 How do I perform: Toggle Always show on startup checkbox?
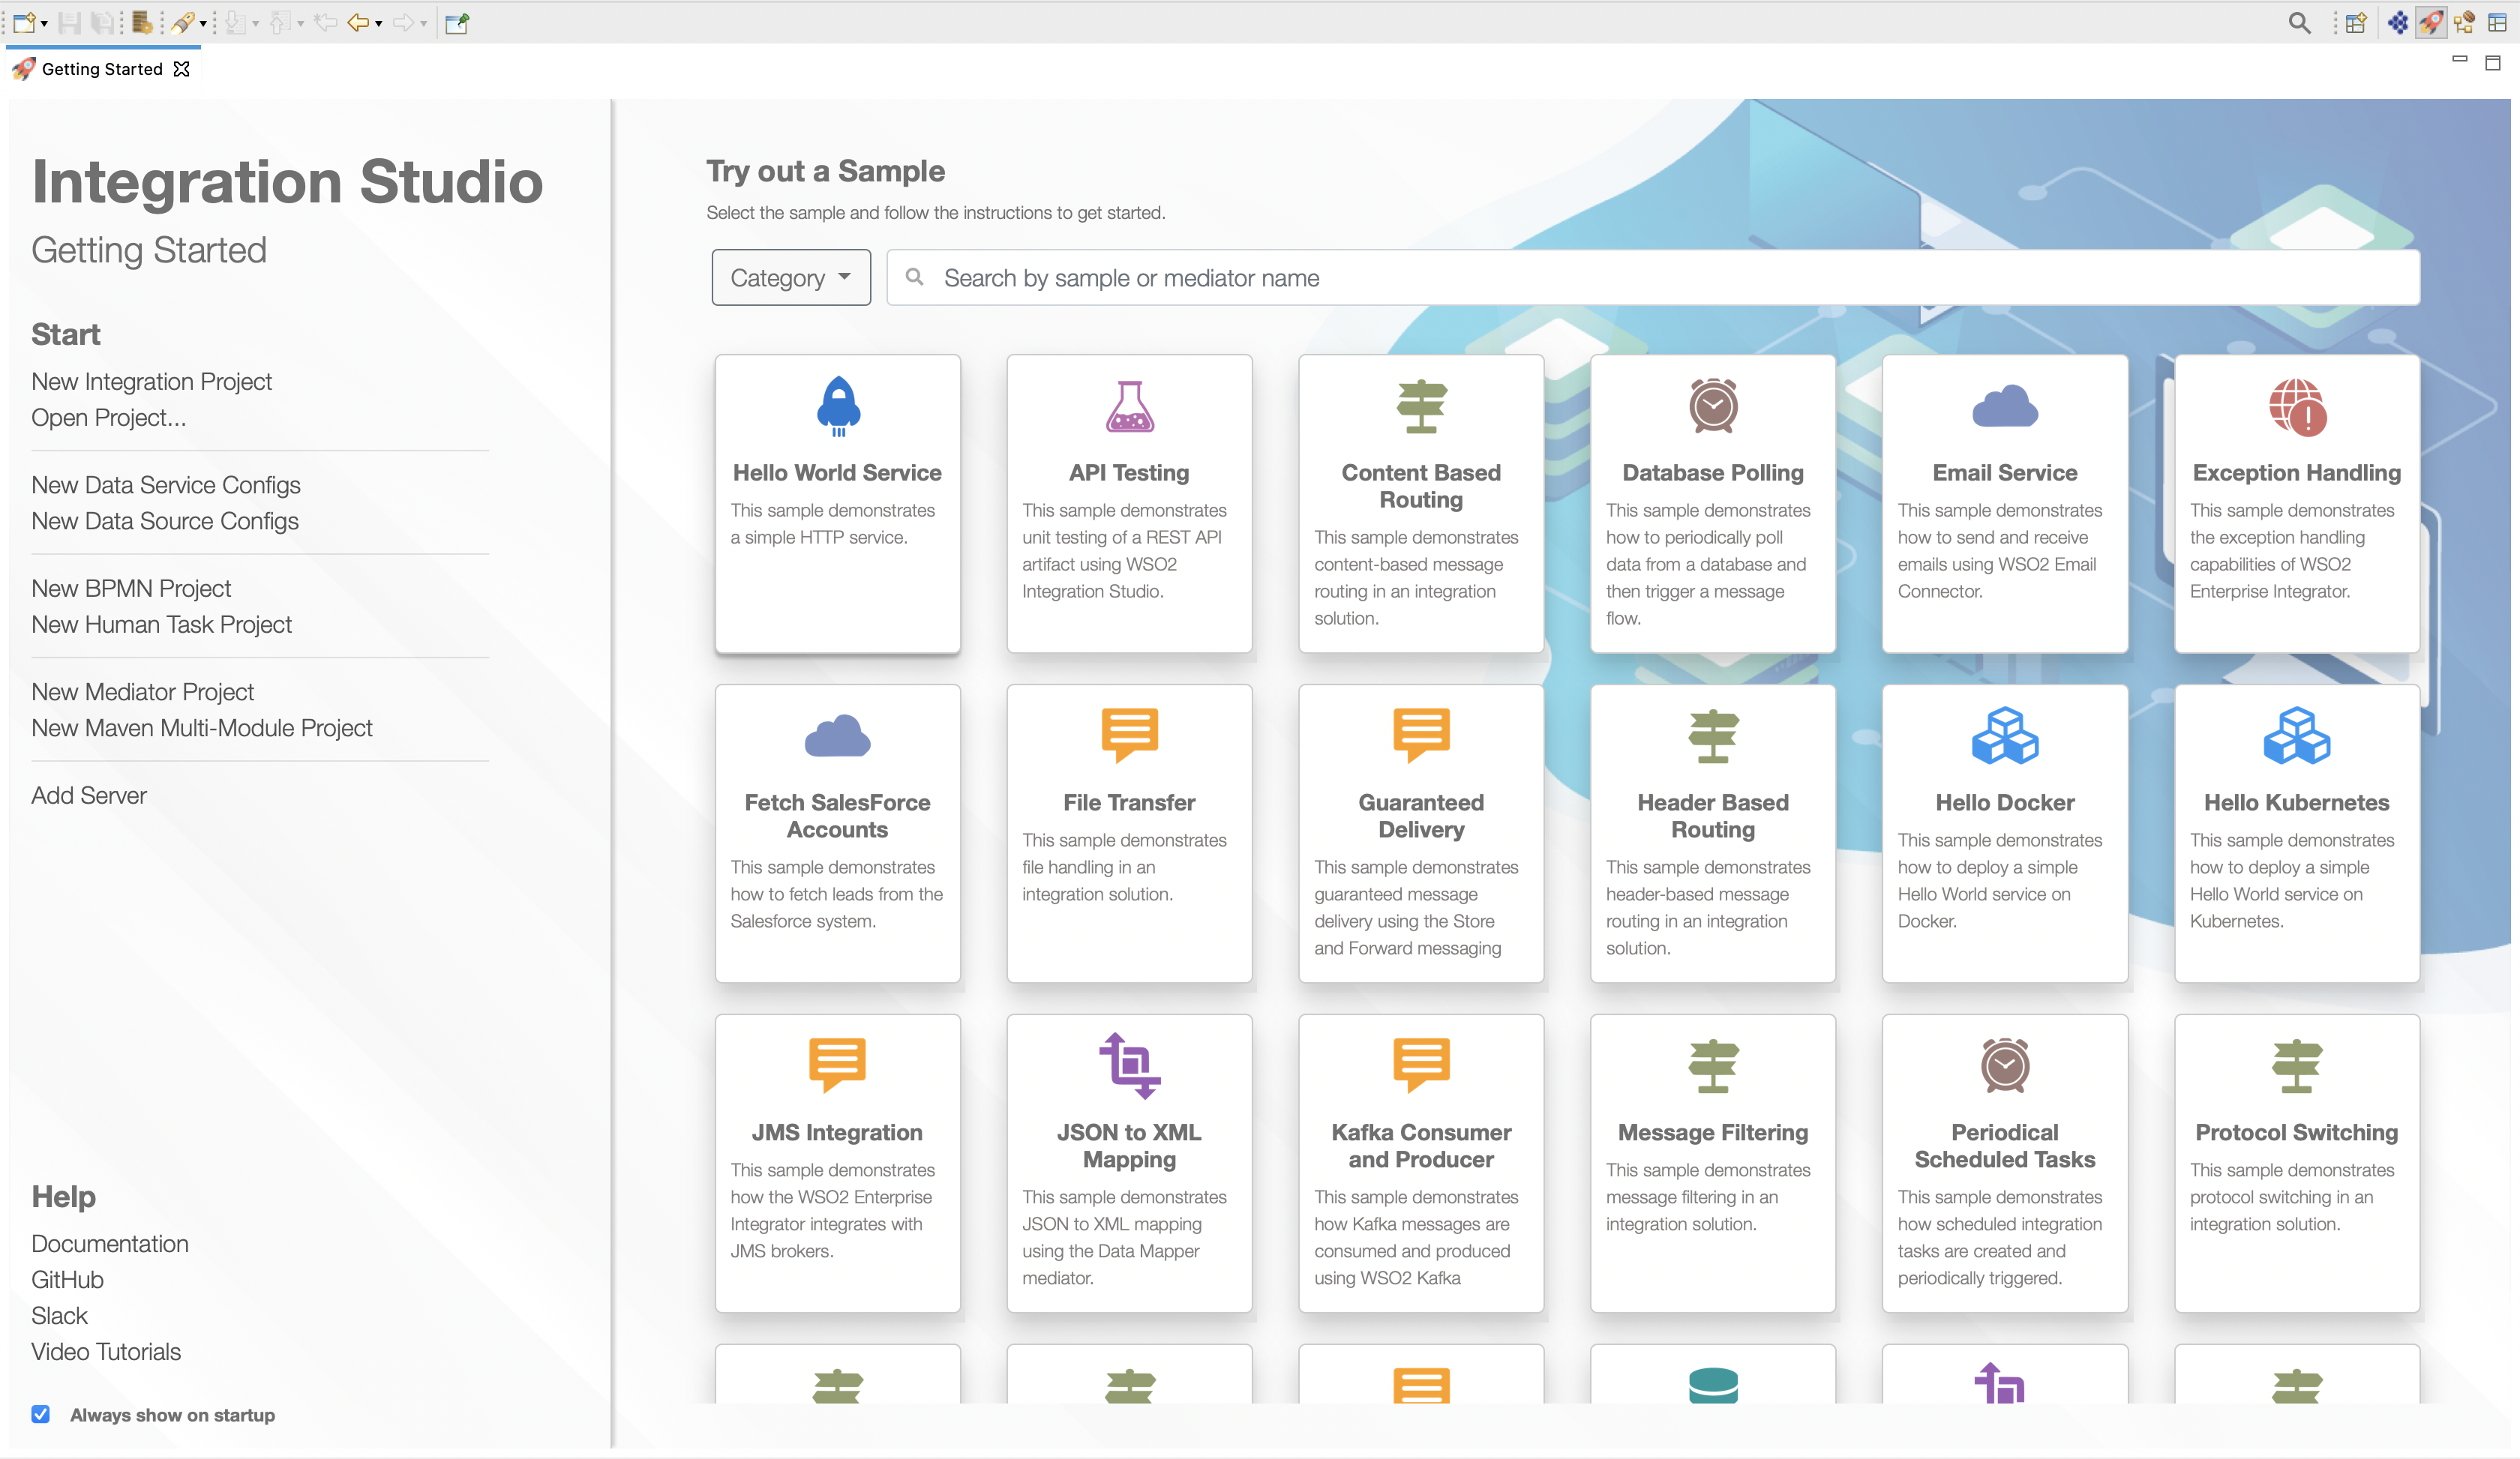point(41,1413)
